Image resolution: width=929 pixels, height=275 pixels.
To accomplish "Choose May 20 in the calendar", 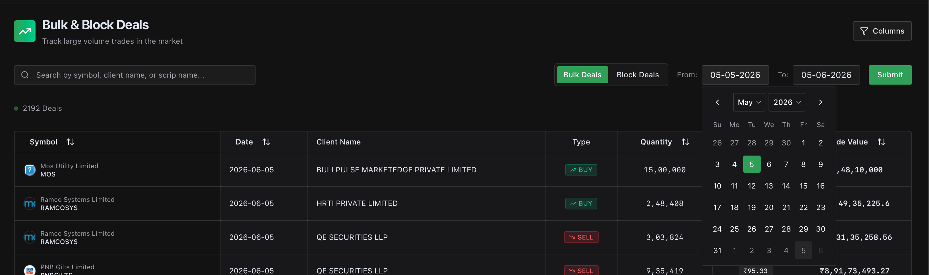I will (769, 208).
